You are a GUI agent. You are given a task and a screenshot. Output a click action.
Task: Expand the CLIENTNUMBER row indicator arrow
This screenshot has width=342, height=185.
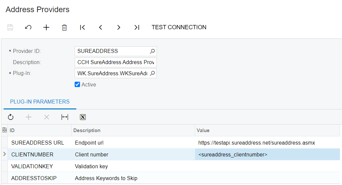point(5,154)
